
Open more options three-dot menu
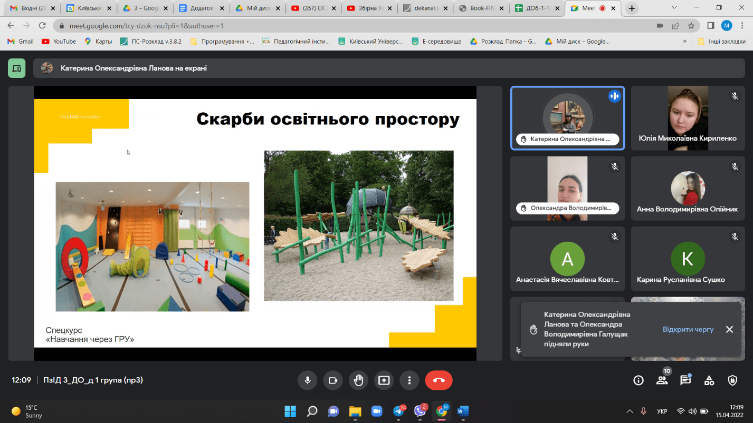click(x=409, y=380)
